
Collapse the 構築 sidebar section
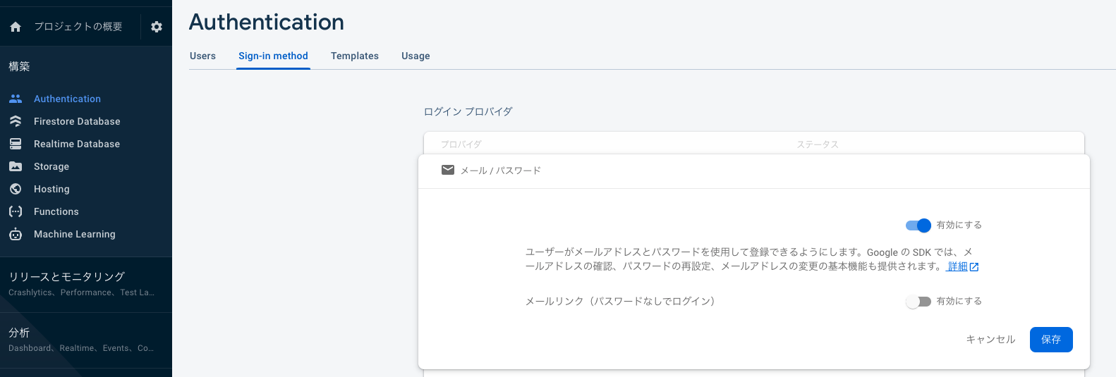(x=19, y=66)
